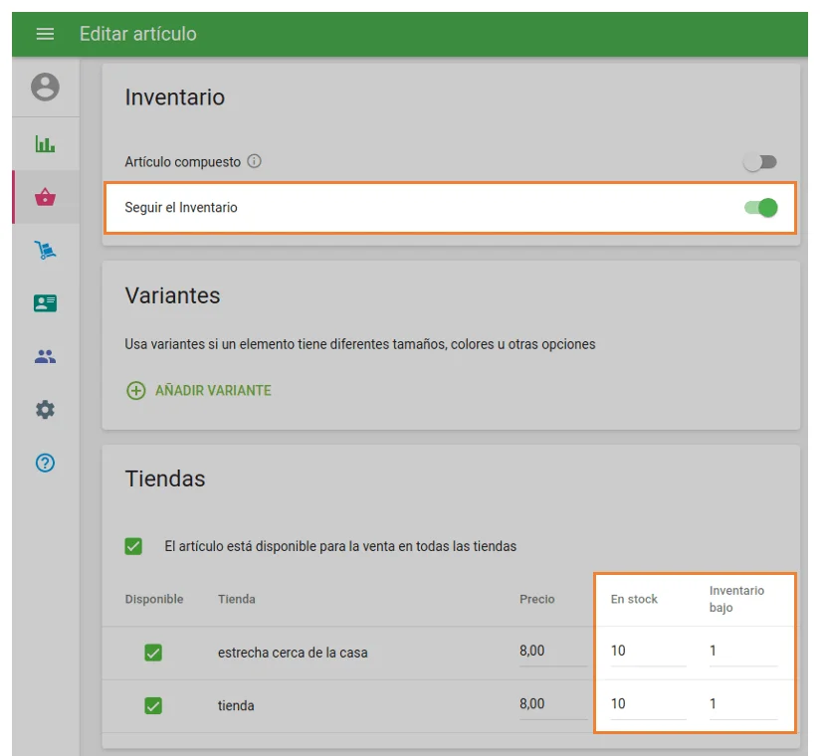
Task: Click the plus circle icon for variants
Action: coord(136,391)
